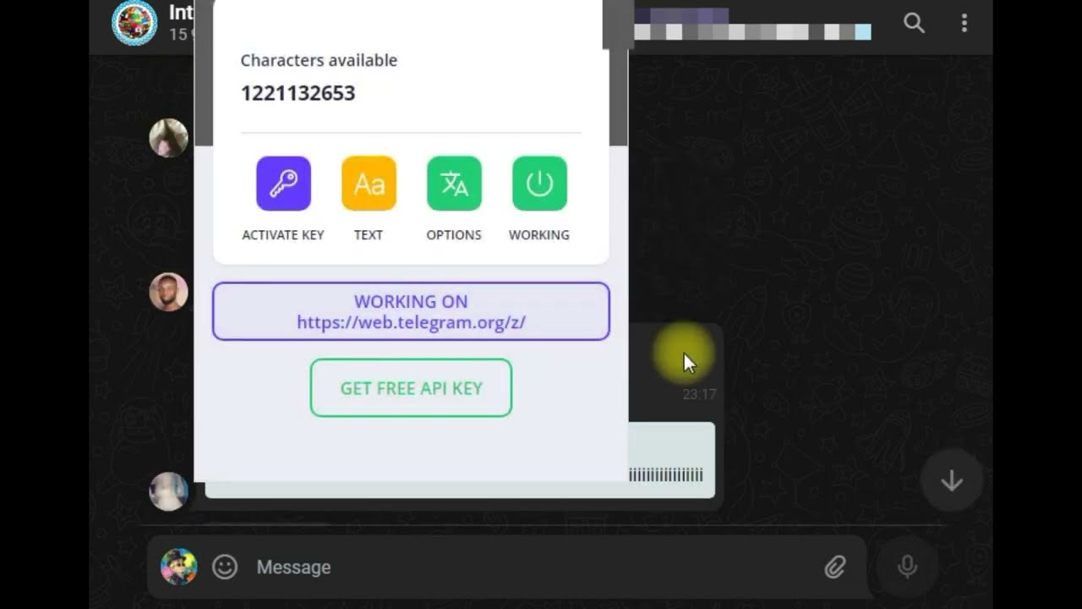This screenshot has width=1082, height=609.
Task: Open the top sender avatar in the chat
Action: click(168, 138)
